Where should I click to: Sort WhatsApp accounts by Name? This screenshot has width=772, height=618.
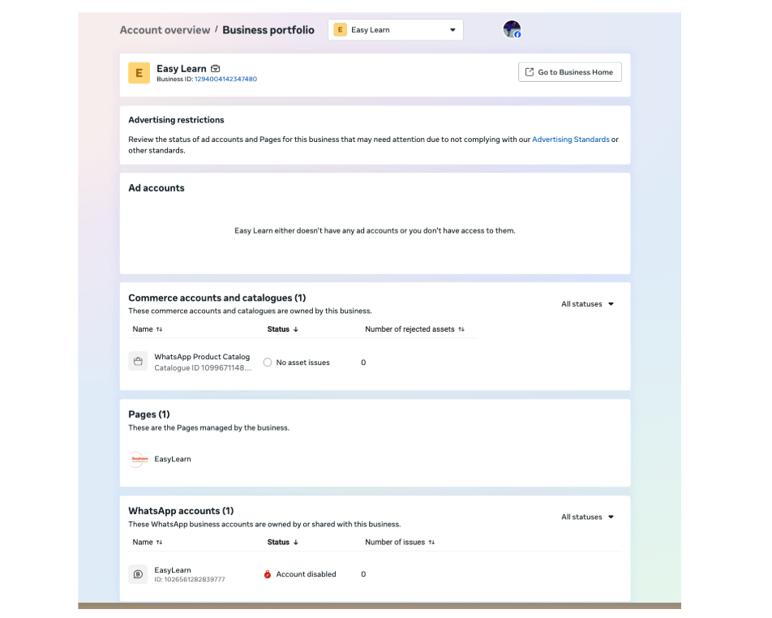(148, 542)
